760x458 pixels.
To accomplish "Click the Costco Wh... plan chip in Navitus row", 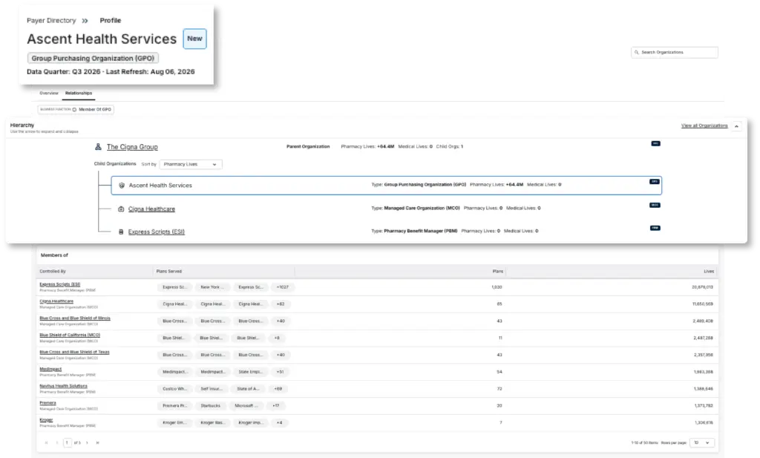I will click(174, 389).
